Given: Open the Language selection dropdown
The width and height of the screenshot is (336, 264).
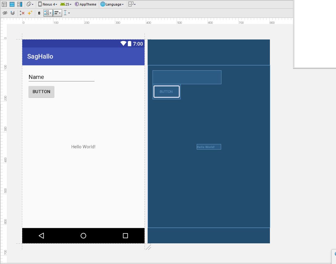Looking at the screenshot, I should (x=112, y=4).
